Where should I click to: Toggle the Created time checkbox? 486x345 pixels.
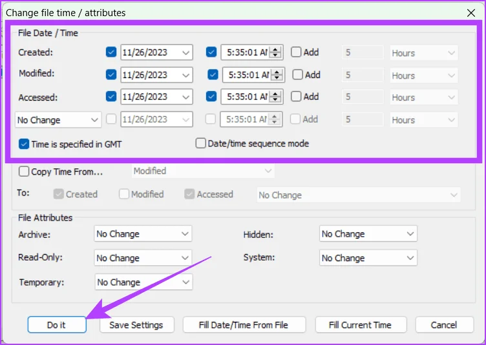tap(211, 52)
